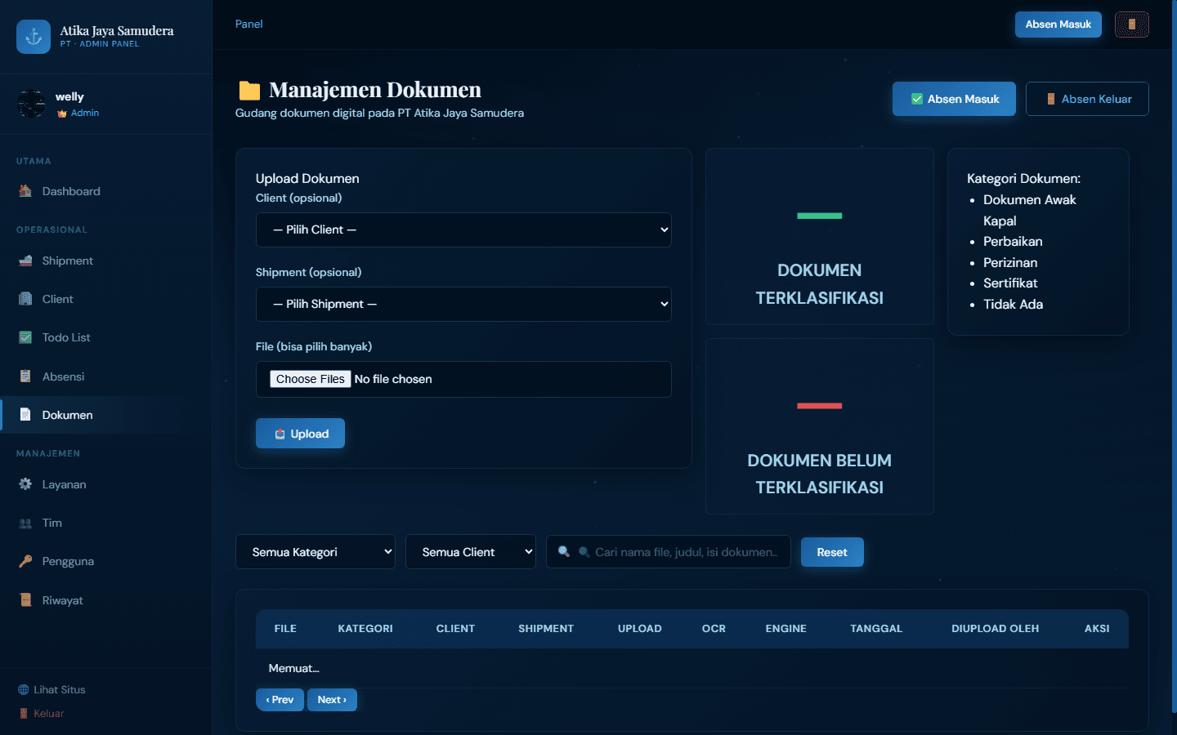Click the door icon button in top bar
1177x735 pixels.
(1132, 24)
